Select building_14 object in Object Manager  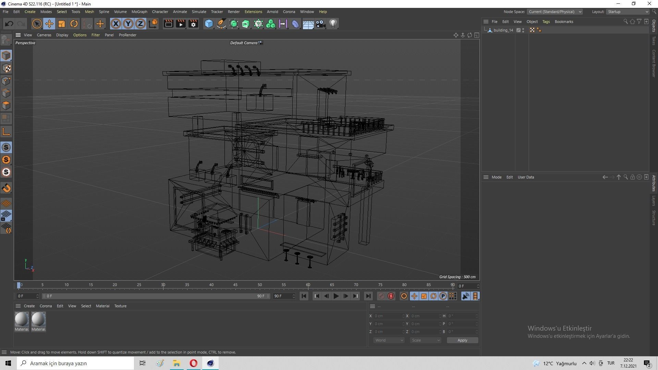pos(503,30)
